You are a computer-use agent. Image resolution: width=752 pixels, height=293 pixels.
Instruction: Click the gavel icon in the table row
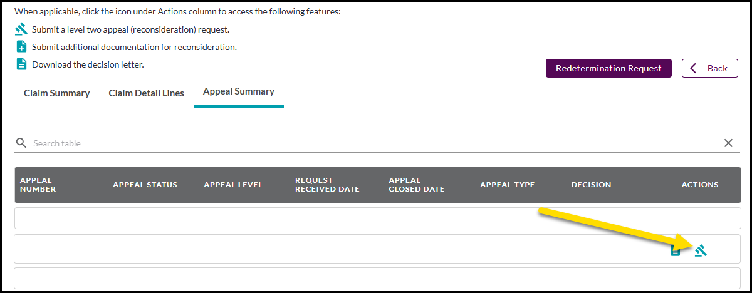701,250
